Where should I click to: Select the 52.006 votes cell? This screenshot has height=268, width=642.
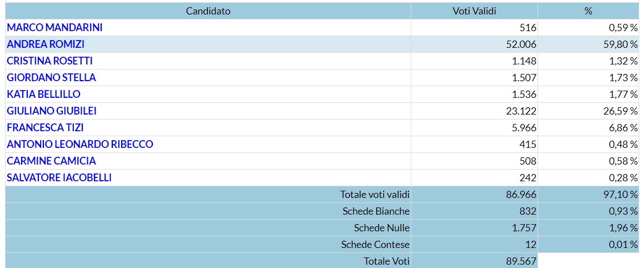(x=474, y=44)
